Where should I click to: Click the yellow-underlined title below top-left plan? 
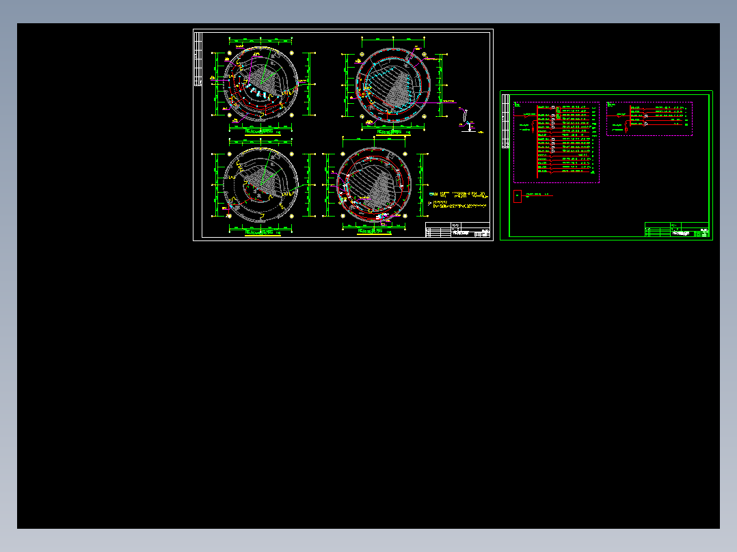tap(263, 133)
